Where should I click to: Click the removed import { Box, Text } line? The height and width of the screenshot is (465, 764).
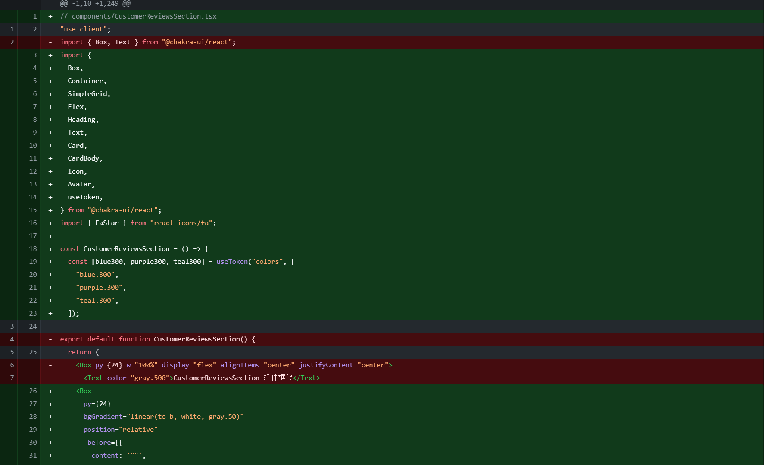148,42
